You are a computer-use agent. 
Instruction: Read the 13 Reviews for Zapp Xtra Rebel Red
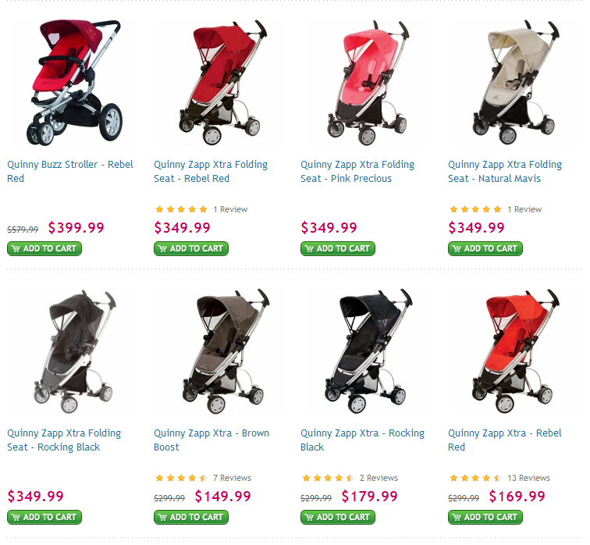(x=528, y=478)
